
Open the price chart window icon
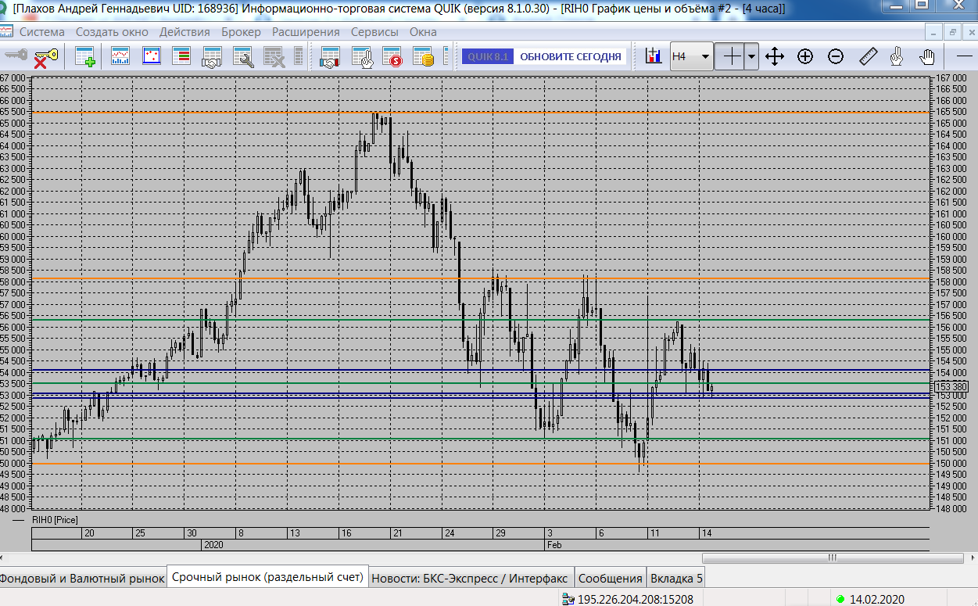pyautogui.click(x=120, y=56)
